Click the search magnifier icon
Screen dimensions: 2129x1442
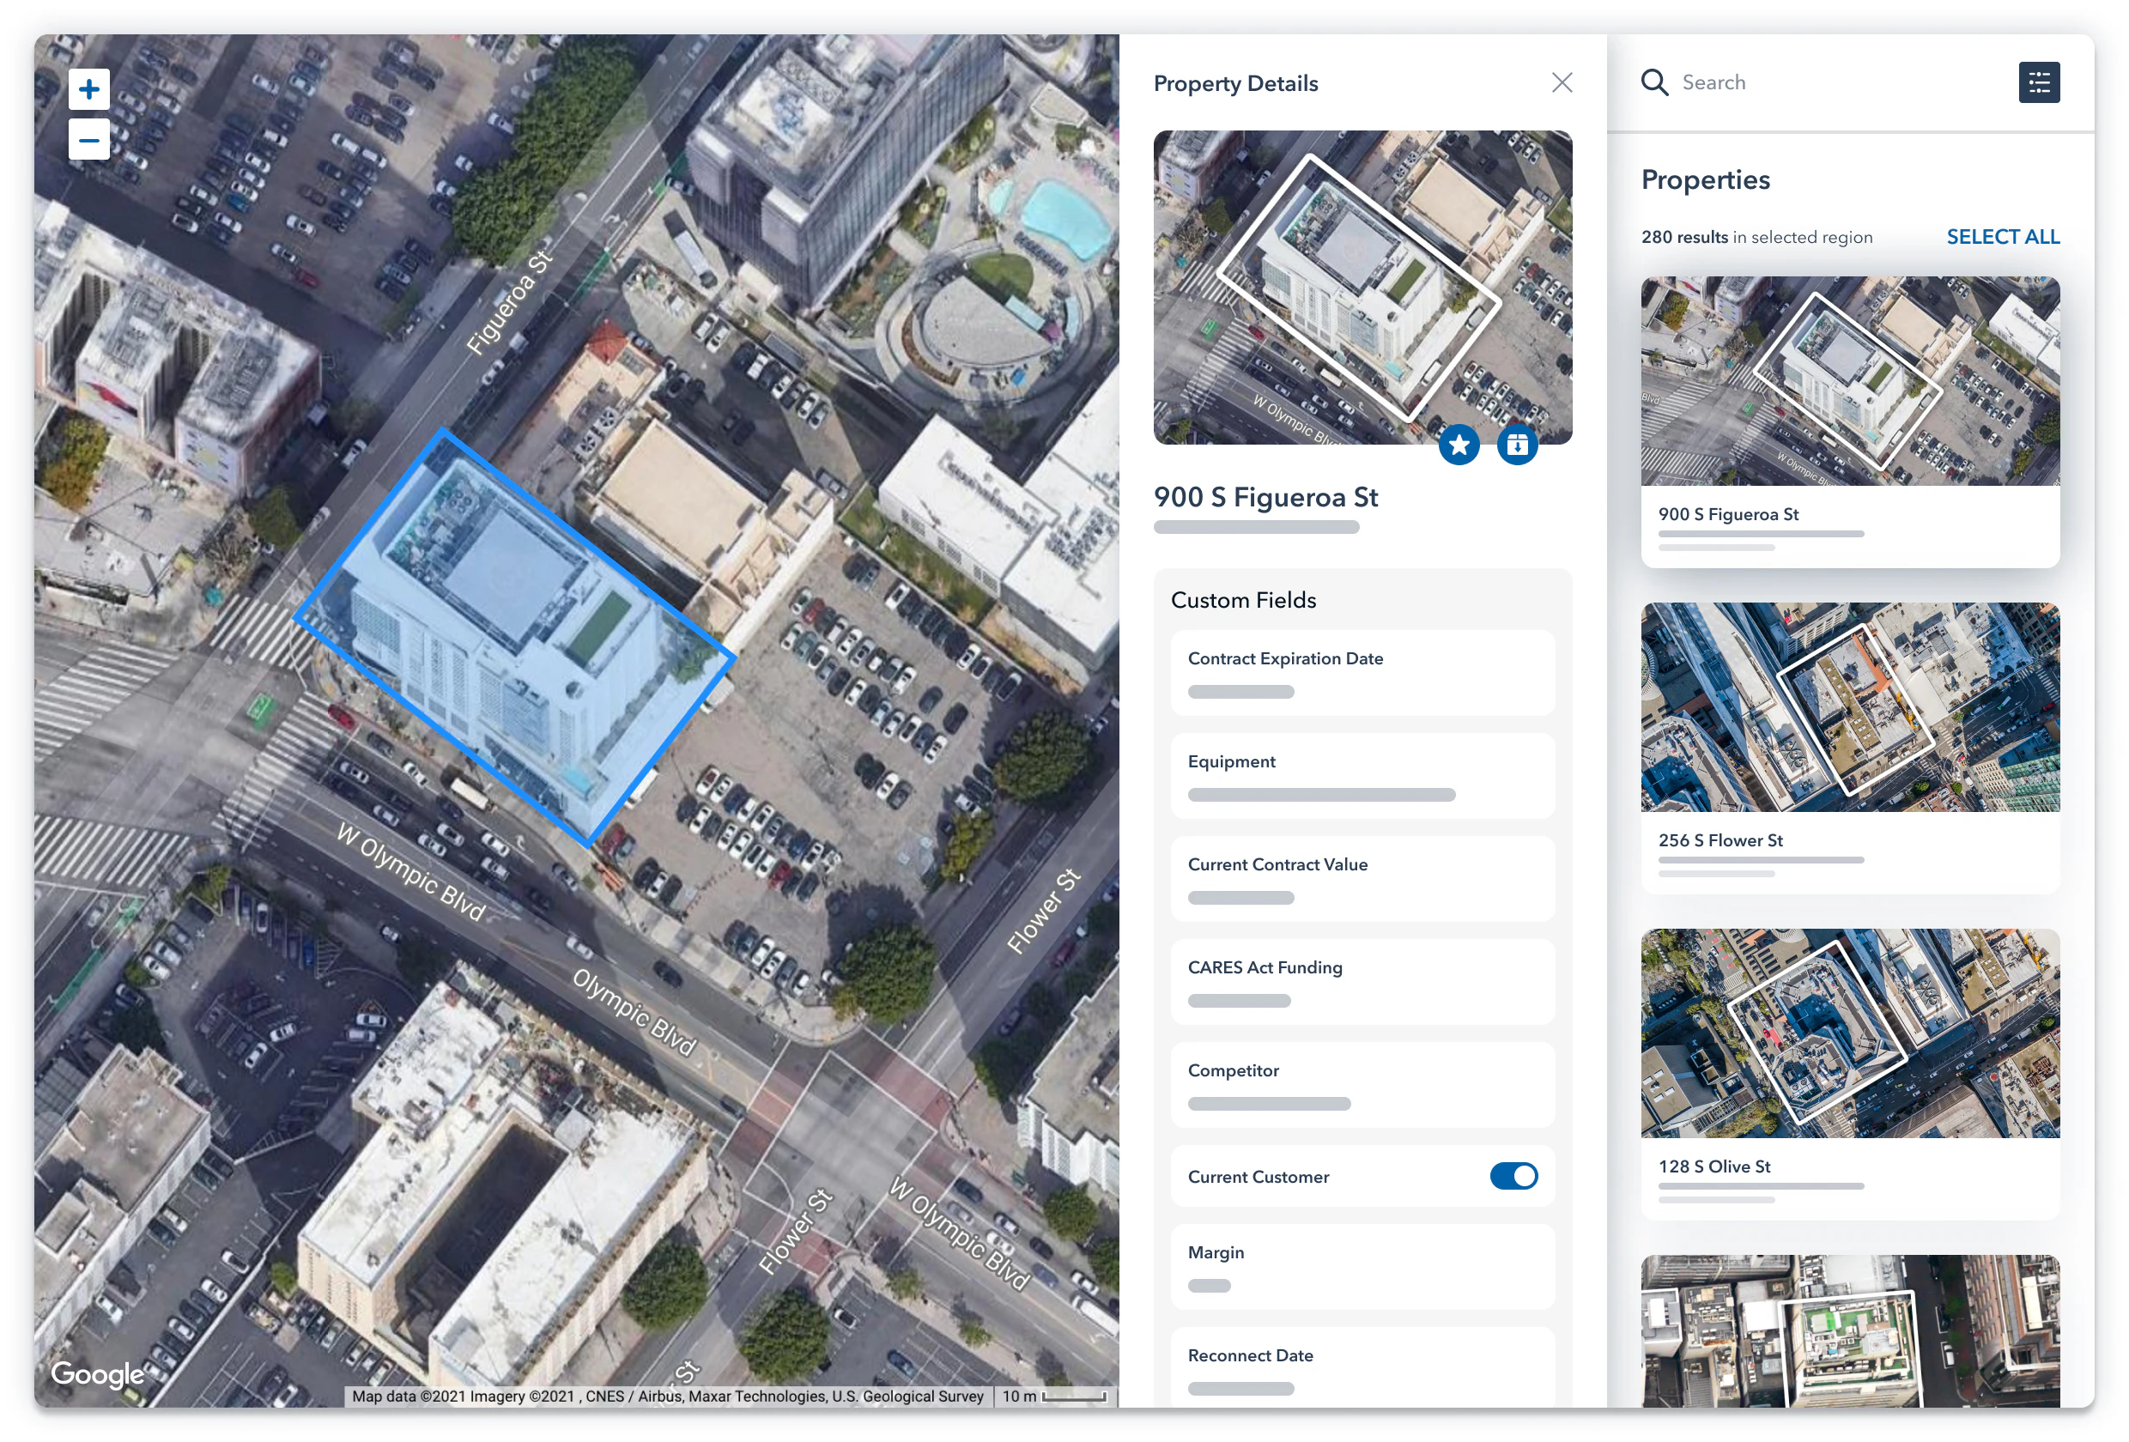click(1654, 82)
